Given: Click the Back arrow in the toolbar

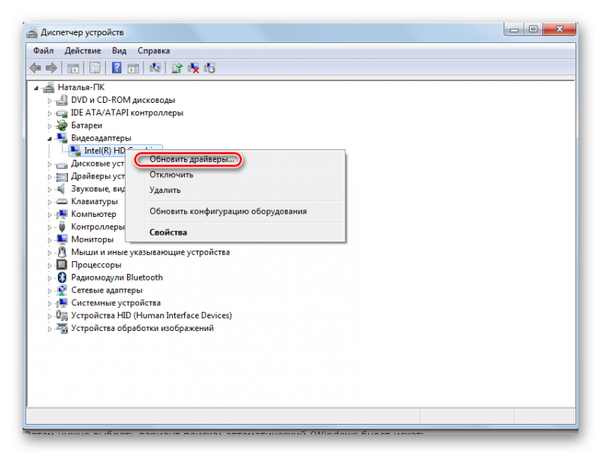Looking at the screenshot, I should pyautogui.click(x=35, y=68).
